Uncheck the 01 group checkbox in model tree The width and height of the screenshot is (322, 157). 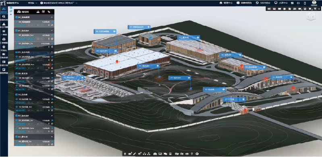[17, 31]
